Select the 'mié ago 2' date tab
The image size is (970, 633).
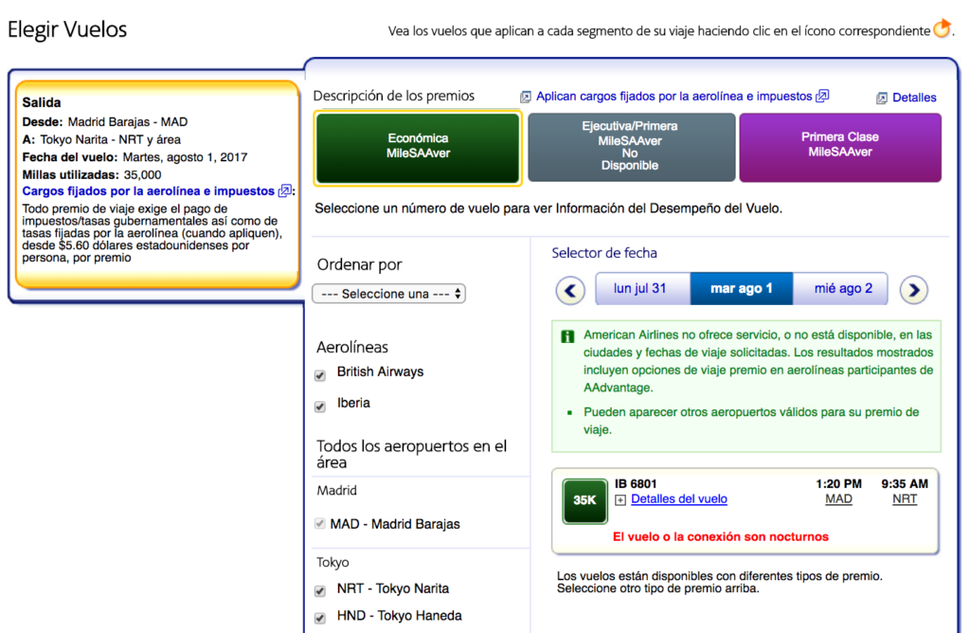pyautogui.click(x=843, y=288)
